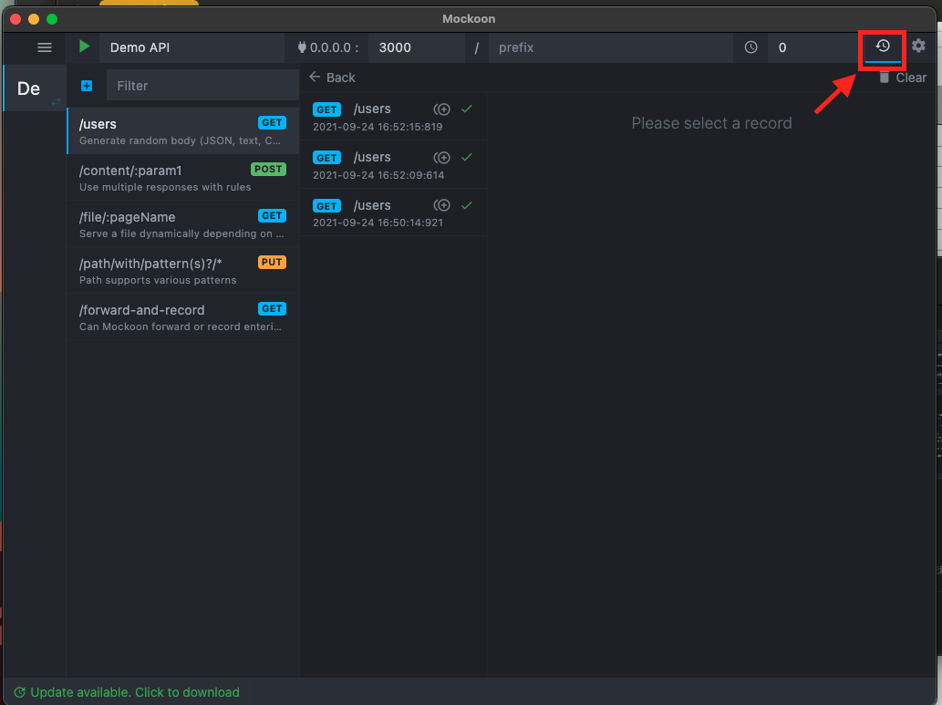
Task: Add a new route with blue plus icon
Action: click(x=87, y=85)
